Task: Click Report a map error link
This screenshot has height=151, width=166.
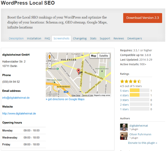Action: click(102, 95)
